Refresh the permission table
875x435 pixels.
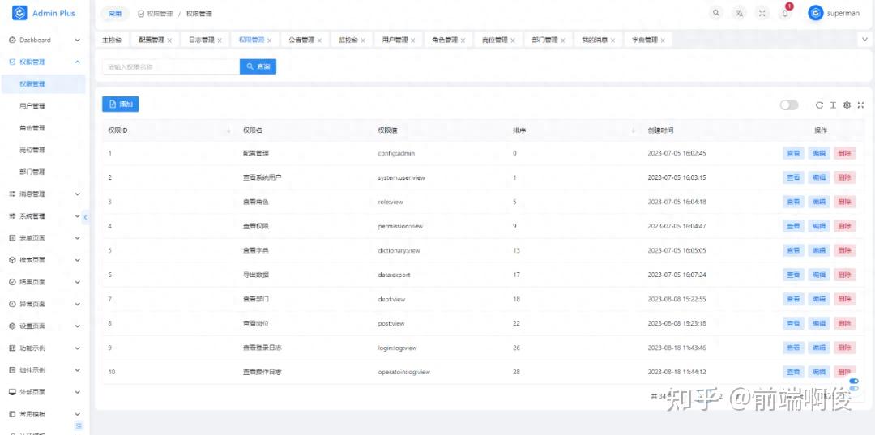[x=819, y=104]
